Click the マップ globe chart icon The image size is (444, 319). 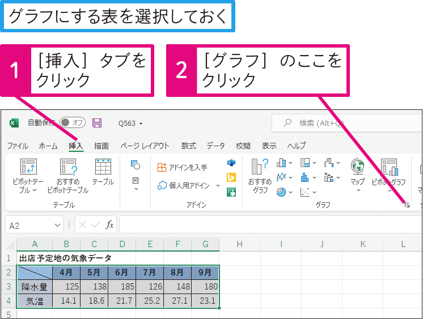click(x=357, y=167)
